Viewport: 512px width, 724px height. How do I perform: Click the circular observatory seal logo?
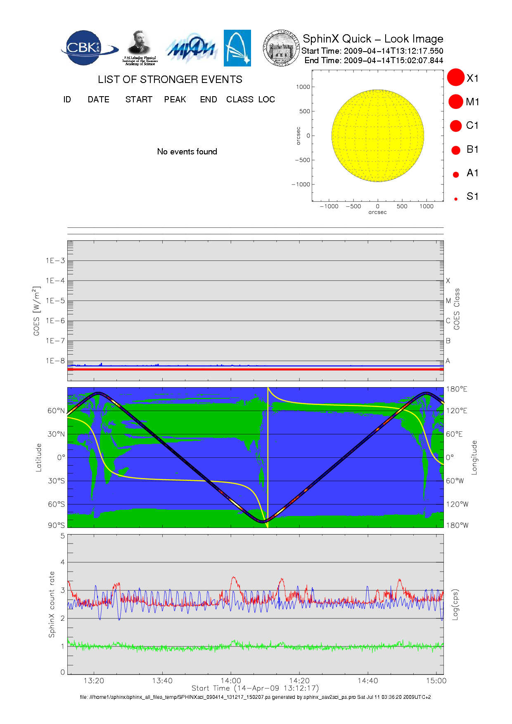tap(281, 48)
